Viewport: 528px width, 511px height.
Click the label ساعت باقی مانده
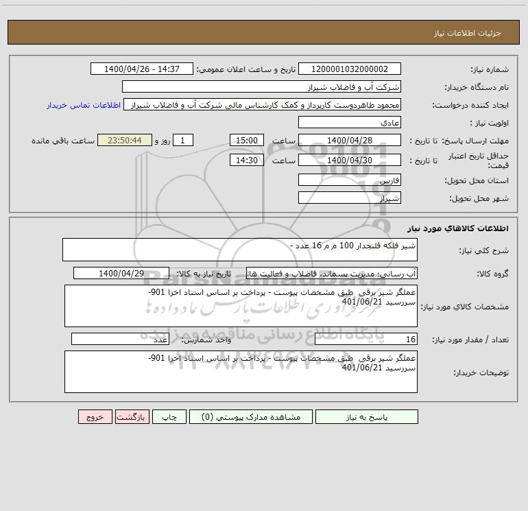63,141
